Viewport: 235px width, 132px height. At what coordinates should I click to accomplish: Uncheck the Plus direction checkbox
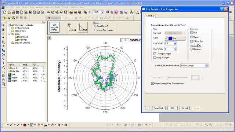(192, 33)
